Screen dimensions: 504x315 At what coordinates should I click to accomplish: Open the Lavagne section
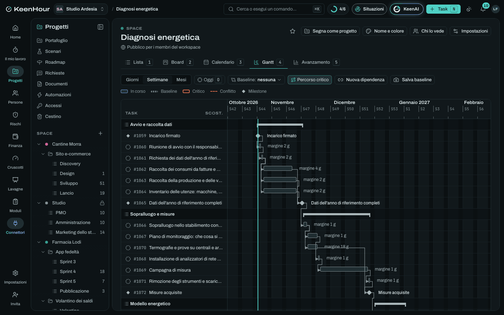tap(15, 183)
